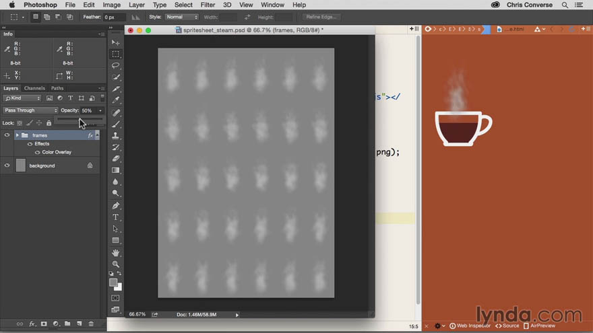Screen dimensions: 593x333
Task: Select the Path Selection tool
Action: tap(116, 229)
